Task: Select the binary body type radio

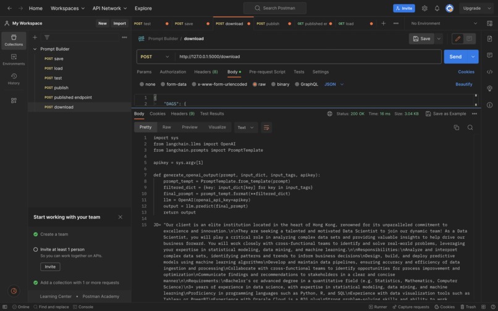Action: click(x=273, y=84)
